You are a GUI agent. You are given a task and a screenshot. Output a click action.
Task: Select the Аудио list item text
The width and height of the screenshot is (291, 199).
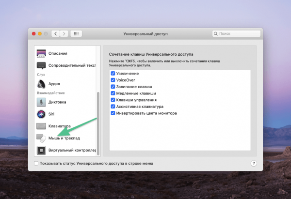coord(54,84)
